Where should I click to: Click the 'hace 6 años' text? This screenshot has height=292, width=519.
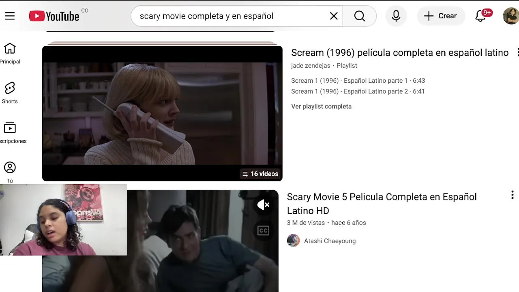pos(349,223)
